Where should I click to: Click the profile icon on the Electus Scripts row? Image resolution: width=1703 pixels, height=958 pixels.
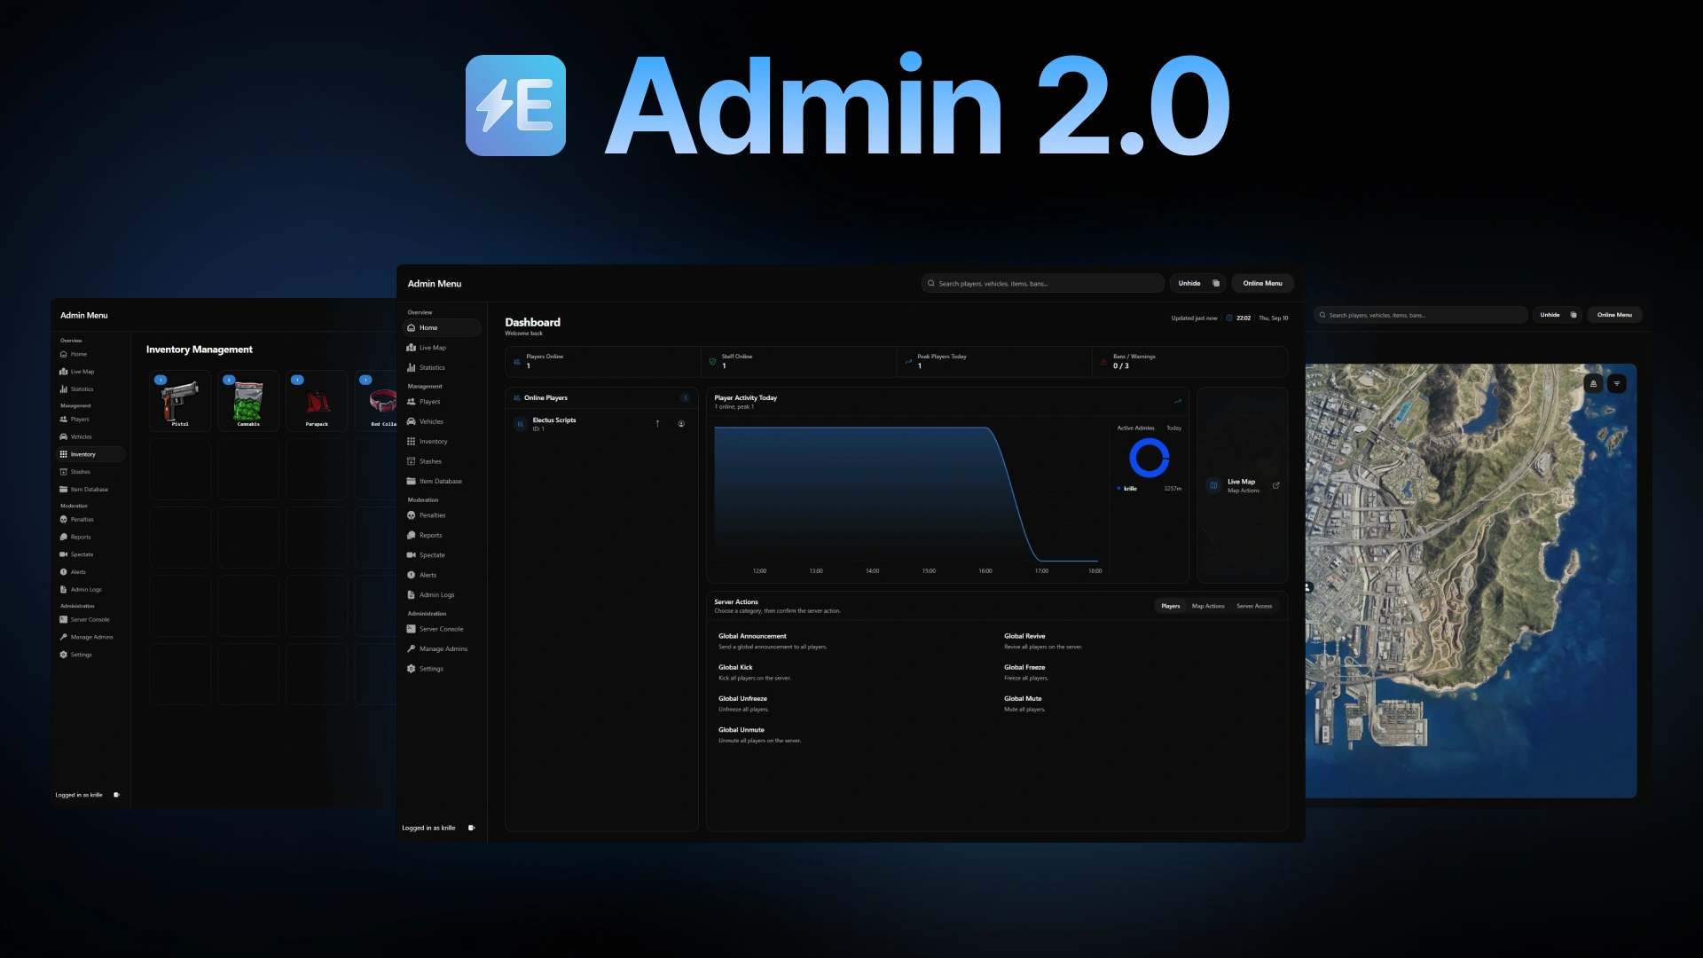point(681,424)
